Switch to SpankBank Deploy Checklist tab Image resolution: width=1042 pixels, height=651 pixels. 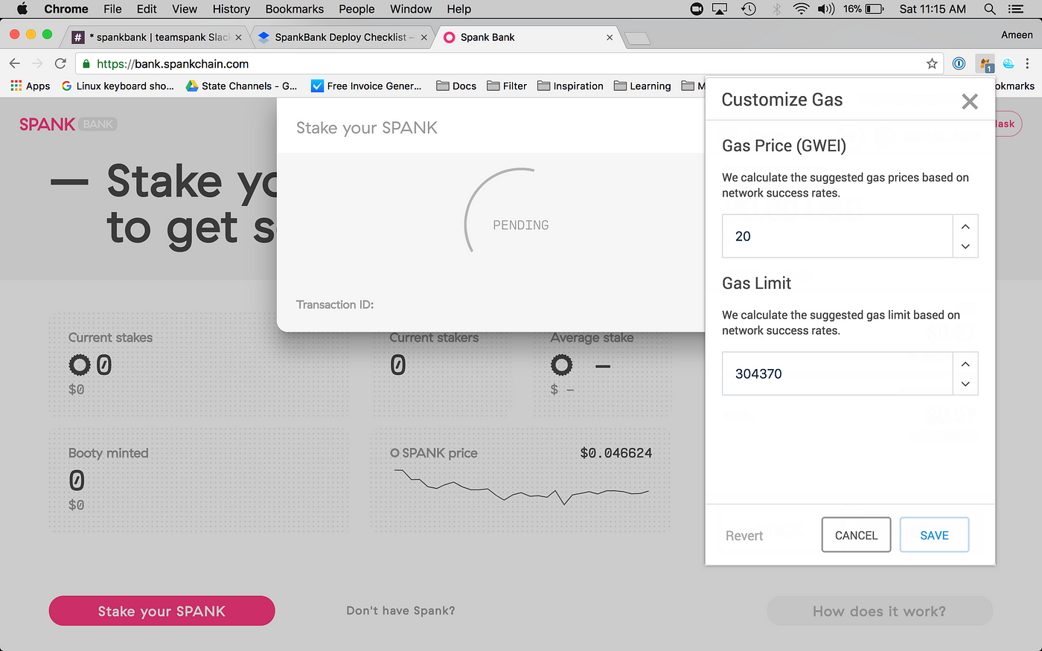click(340, 37)
